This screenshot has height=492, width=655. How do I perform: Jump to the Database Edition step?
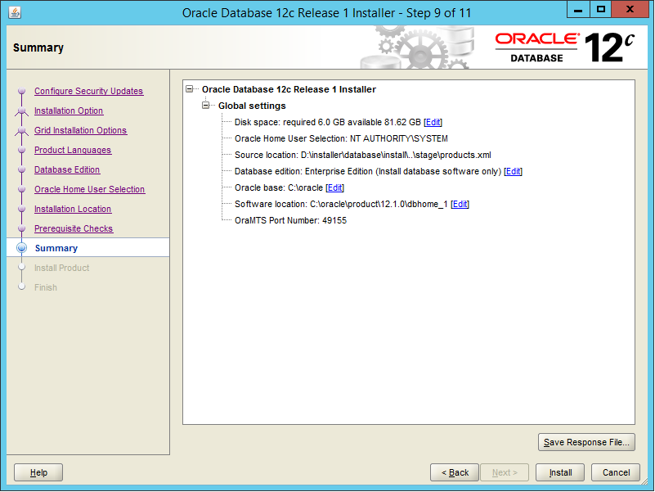(67, 169)
